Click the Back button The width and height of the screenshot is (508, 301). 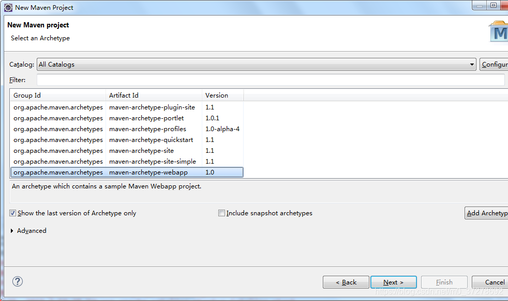pos(346,282)
